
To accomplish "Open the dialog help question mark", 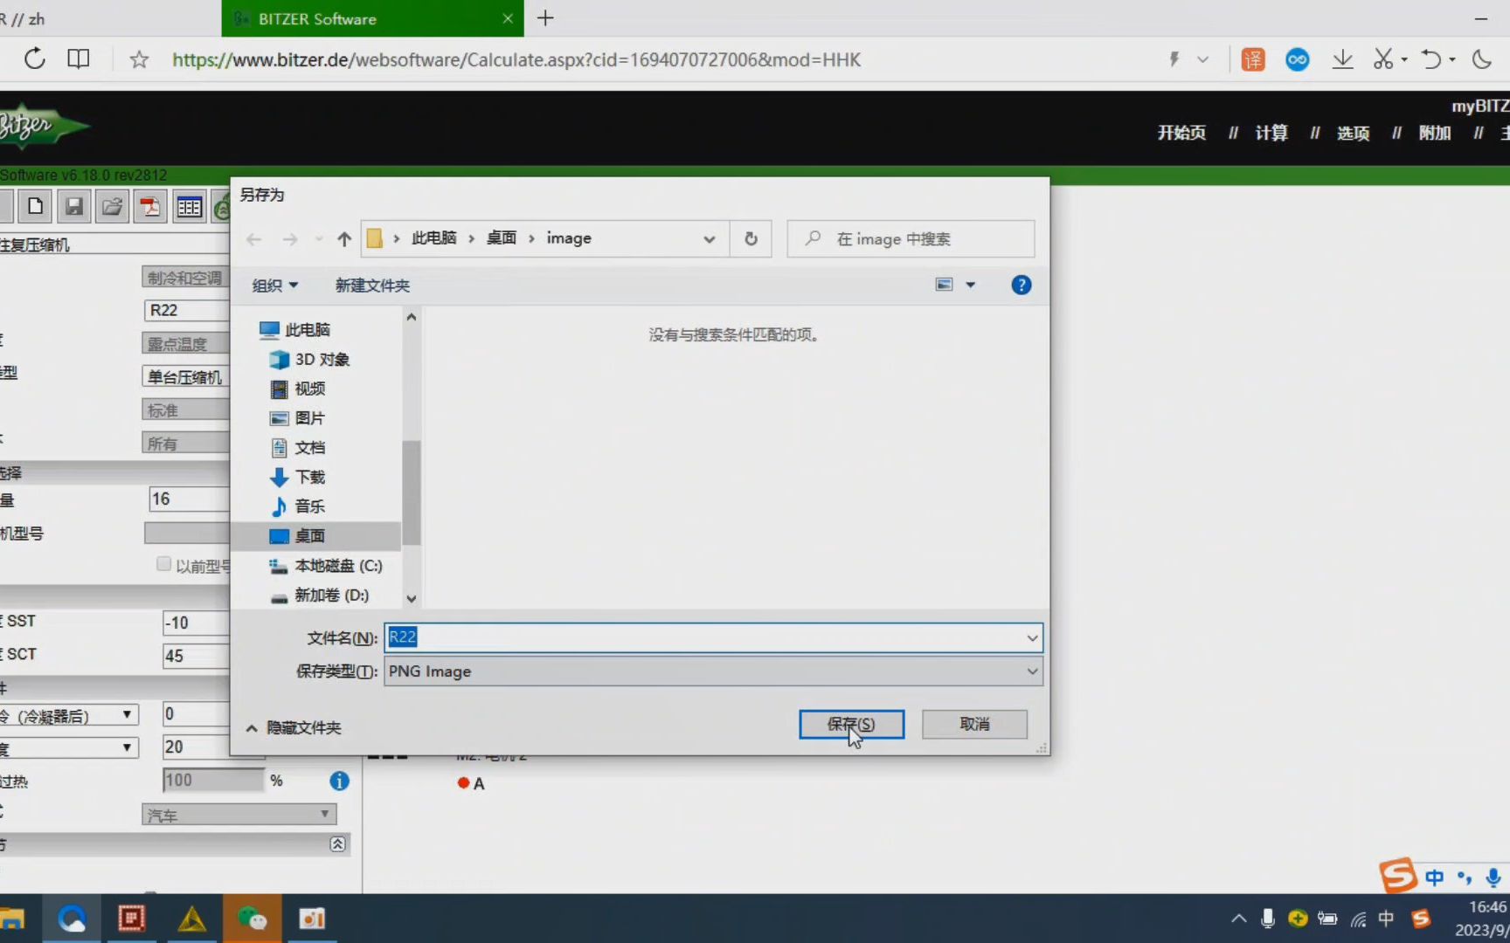I will [1021, 286].
